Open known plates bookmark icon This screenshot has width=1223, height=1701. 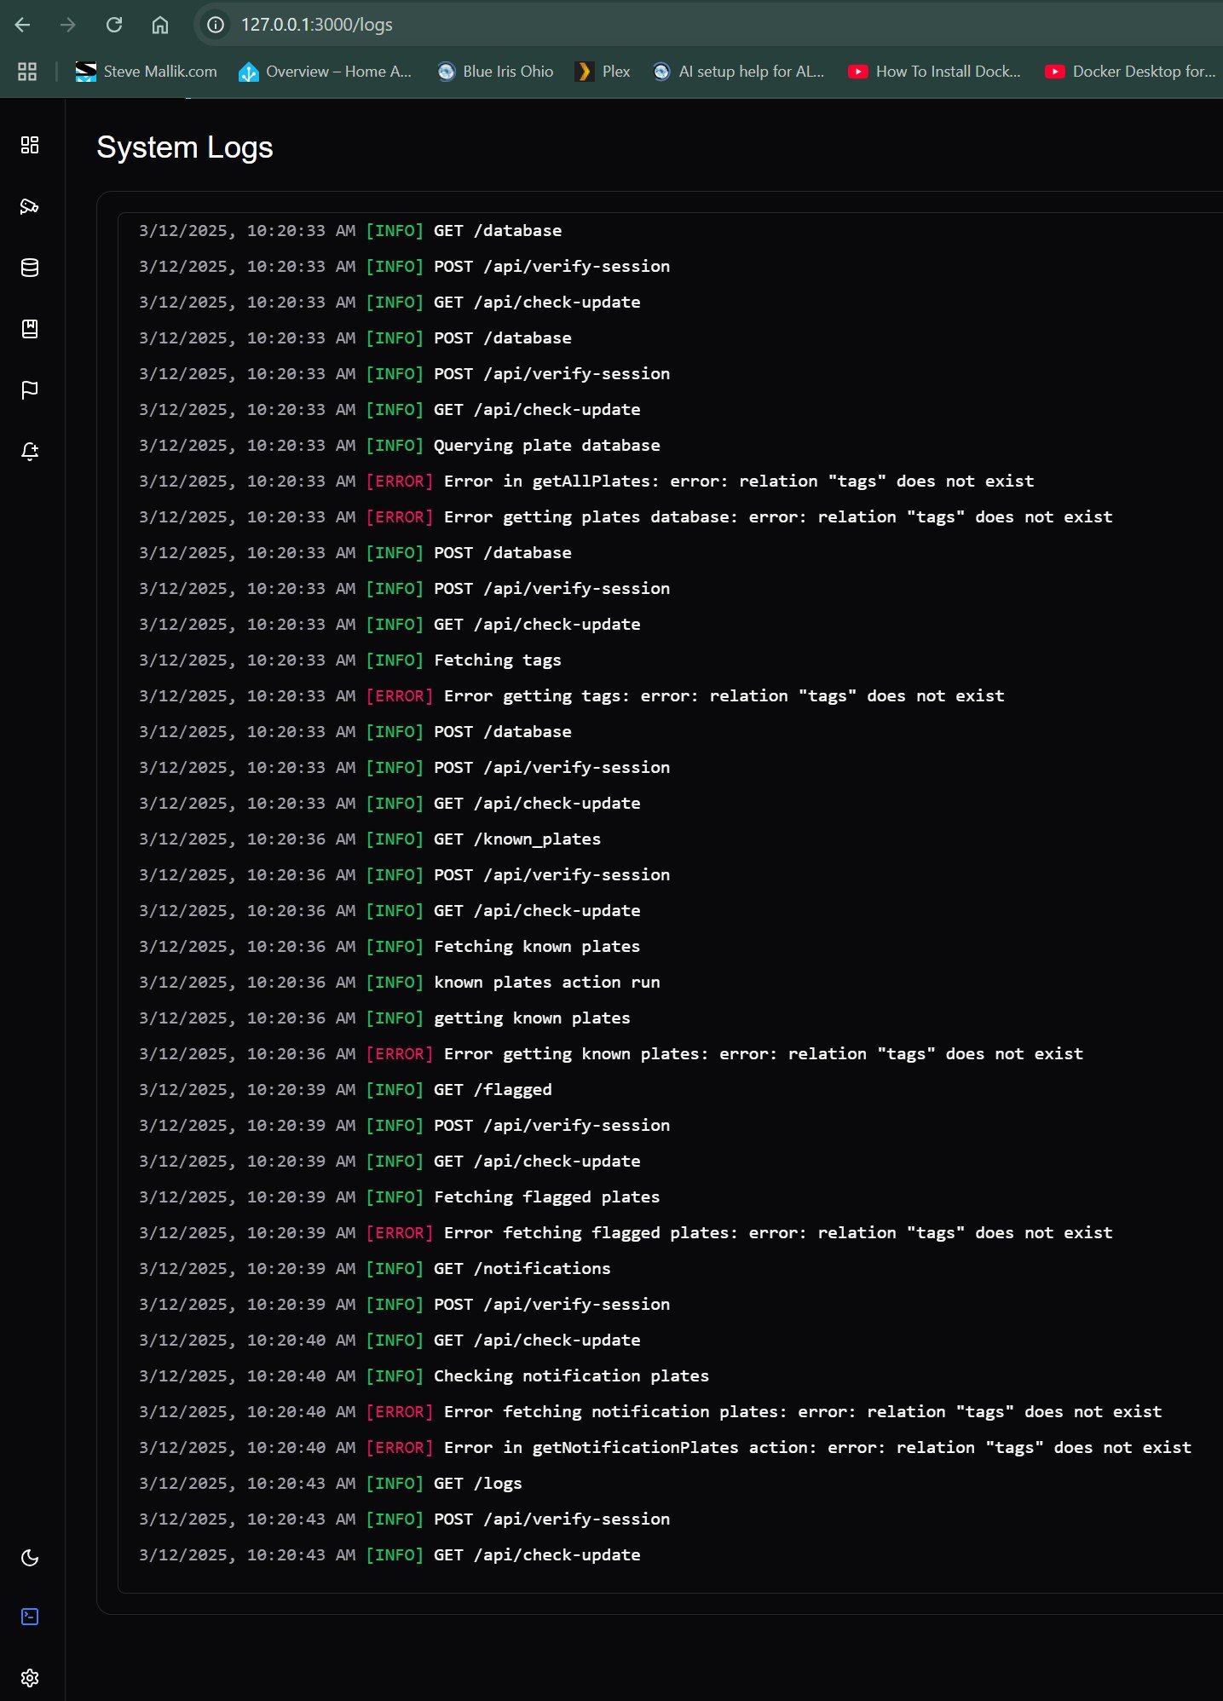tap(30, 329)
